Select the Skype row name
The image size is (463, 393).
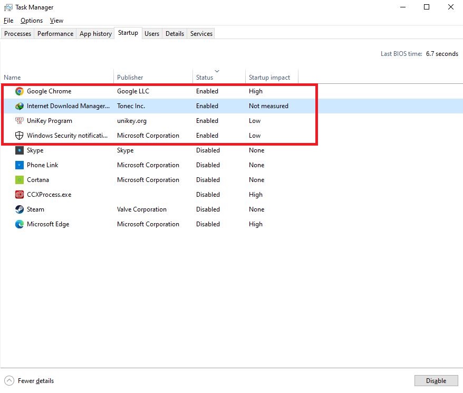click(x=35, y=150)
